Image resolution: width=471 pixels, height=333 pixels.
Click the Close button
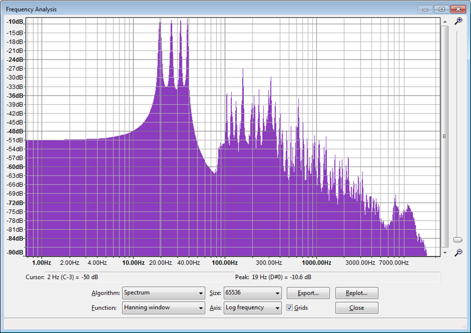point(357,308)
